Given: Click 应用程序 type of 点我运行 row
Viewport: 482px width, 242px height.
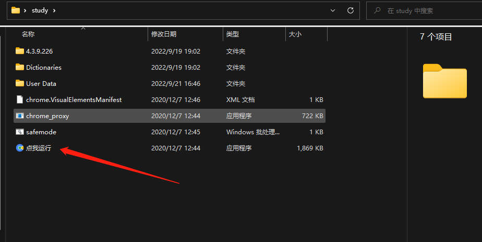Looking at the screenshot, I should click(239, 148).
